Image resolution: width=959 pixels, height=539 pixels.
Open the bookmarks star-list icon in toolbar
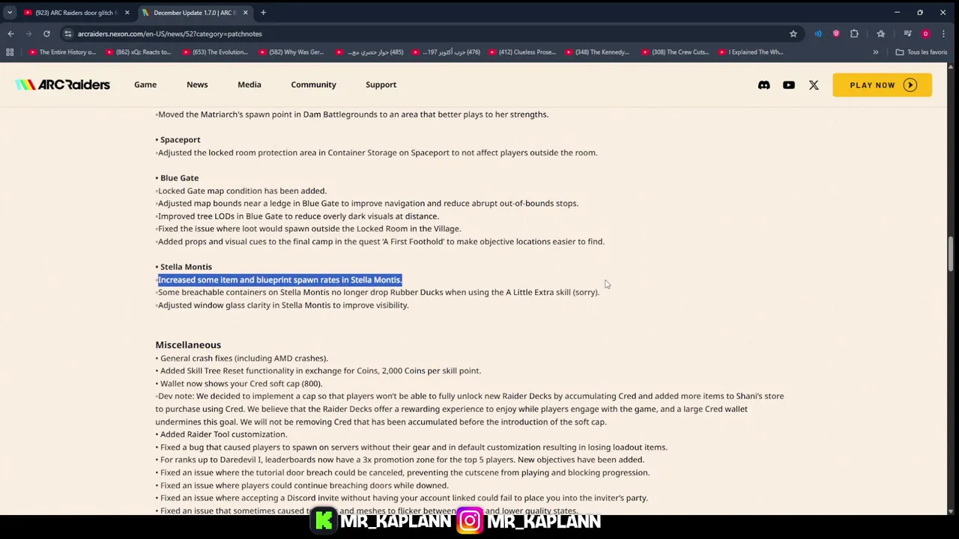click(881, 34)
